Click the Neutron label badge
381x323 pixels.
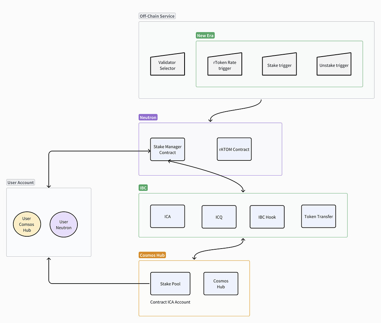[148, 117]
